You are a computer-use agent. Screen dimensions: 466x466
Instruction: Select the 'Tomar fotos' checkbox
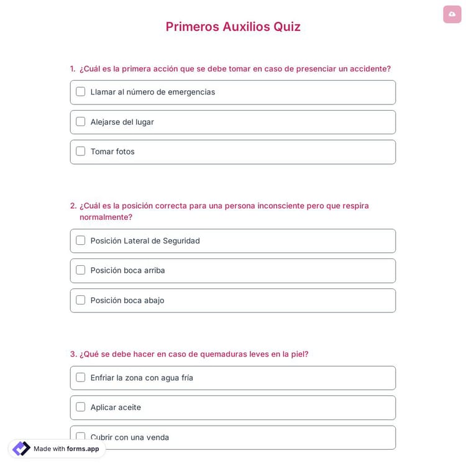click(x=81, y=152)
